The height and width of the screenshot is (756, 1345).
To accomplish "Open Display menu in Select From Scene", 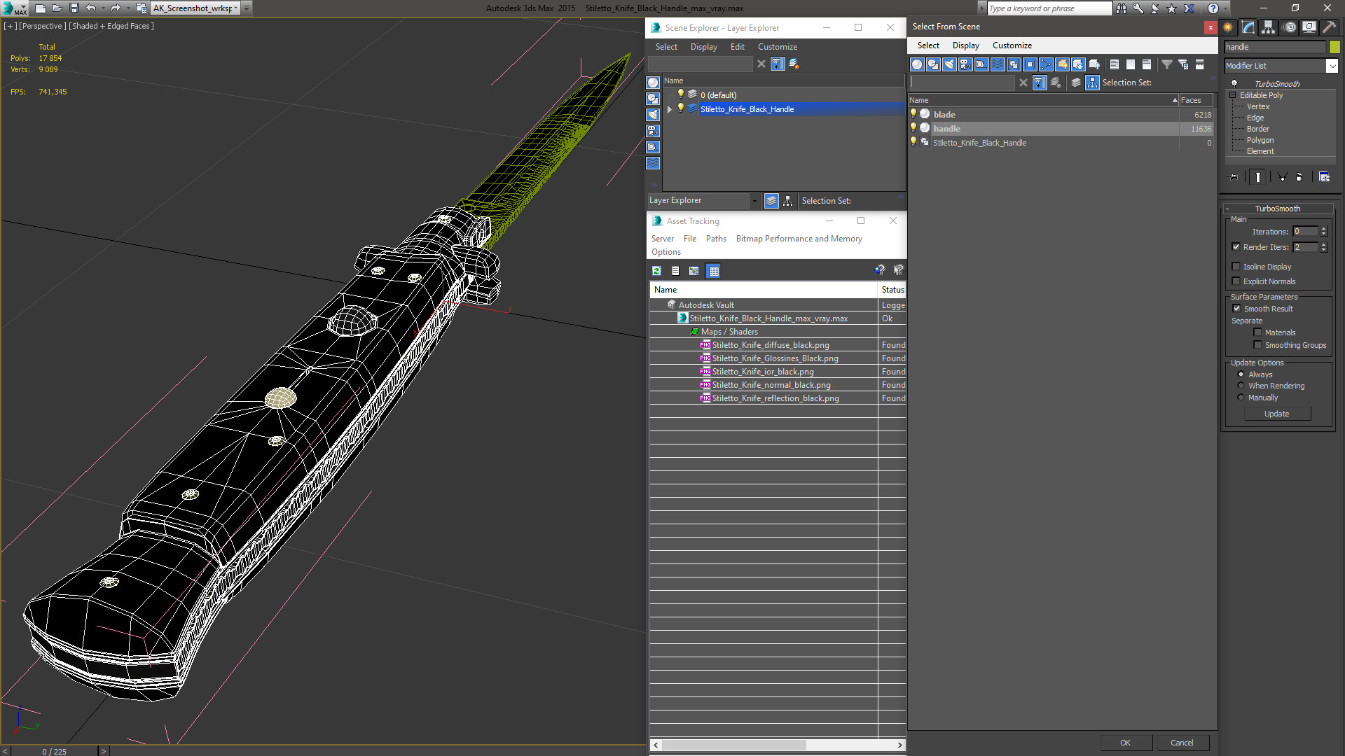I will pos(965,45).
